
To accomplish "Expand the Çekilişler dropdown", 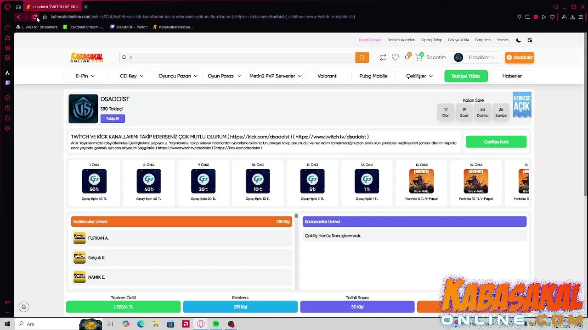I will coord(419,76).
